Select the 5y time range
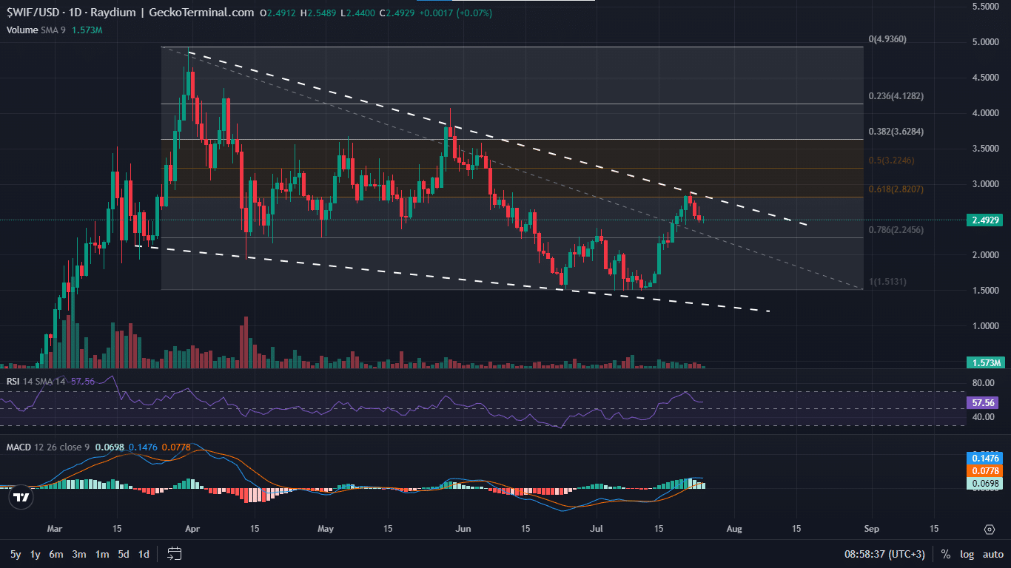This screenshot has height=568, width=1011. pyautogui.click(x=16, y=554)
